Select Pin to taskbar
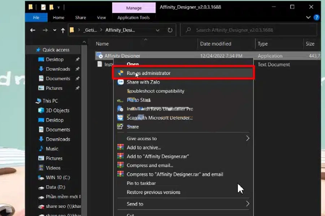The height and width of the screenshot is (216, 325). click(x=141, y=183)
